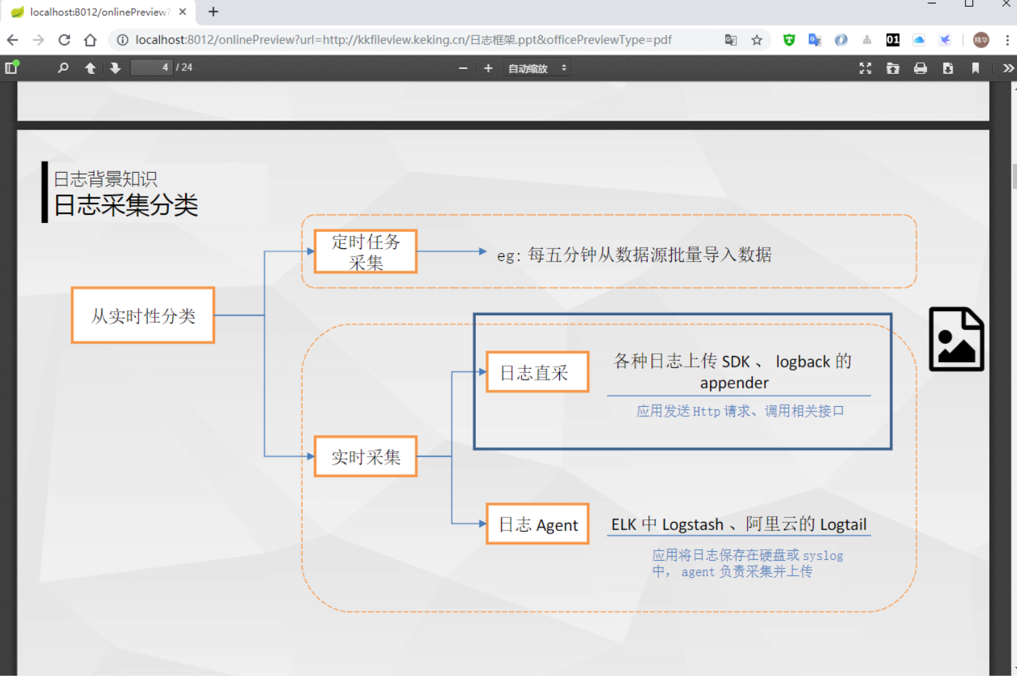Open the 自动缩放 zoom dropdown
Viewport: 1017px width, 682px height.
tap(536, 68)
